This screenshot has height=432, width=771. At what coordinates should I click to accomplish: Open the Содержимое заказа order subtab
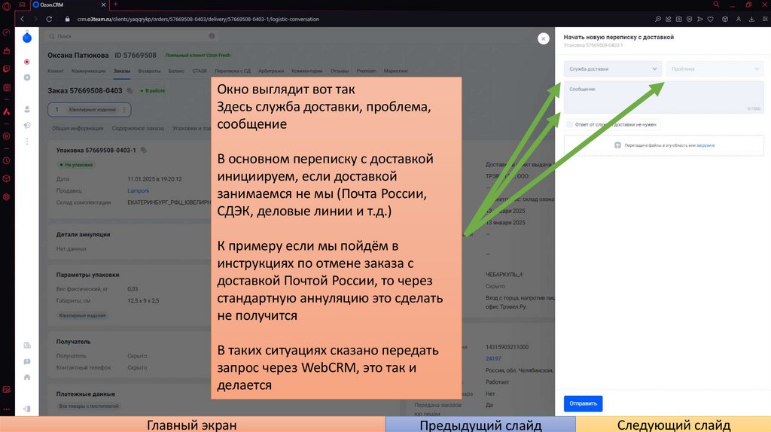138,128
